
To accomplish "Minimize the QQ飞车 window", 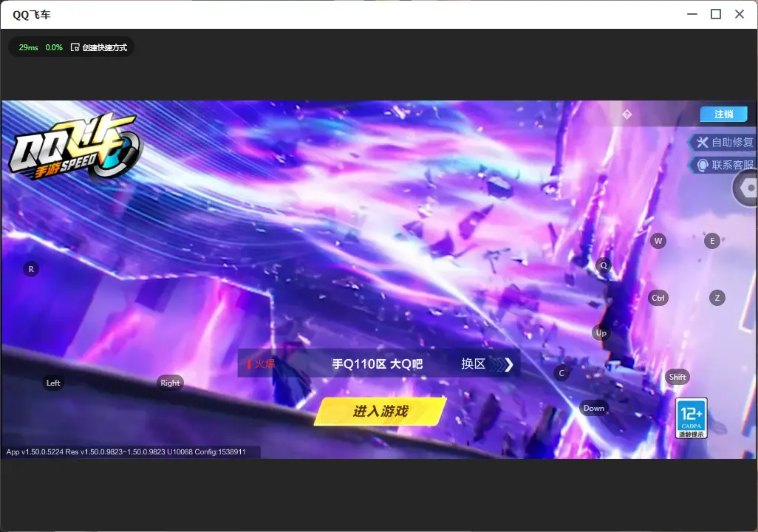I will pos(692,14).
